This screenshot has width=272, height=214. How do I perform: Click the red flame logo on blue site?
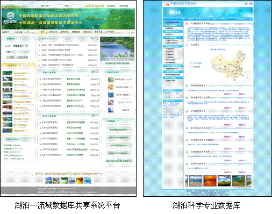pyautogui.click(x=167, y=4)
